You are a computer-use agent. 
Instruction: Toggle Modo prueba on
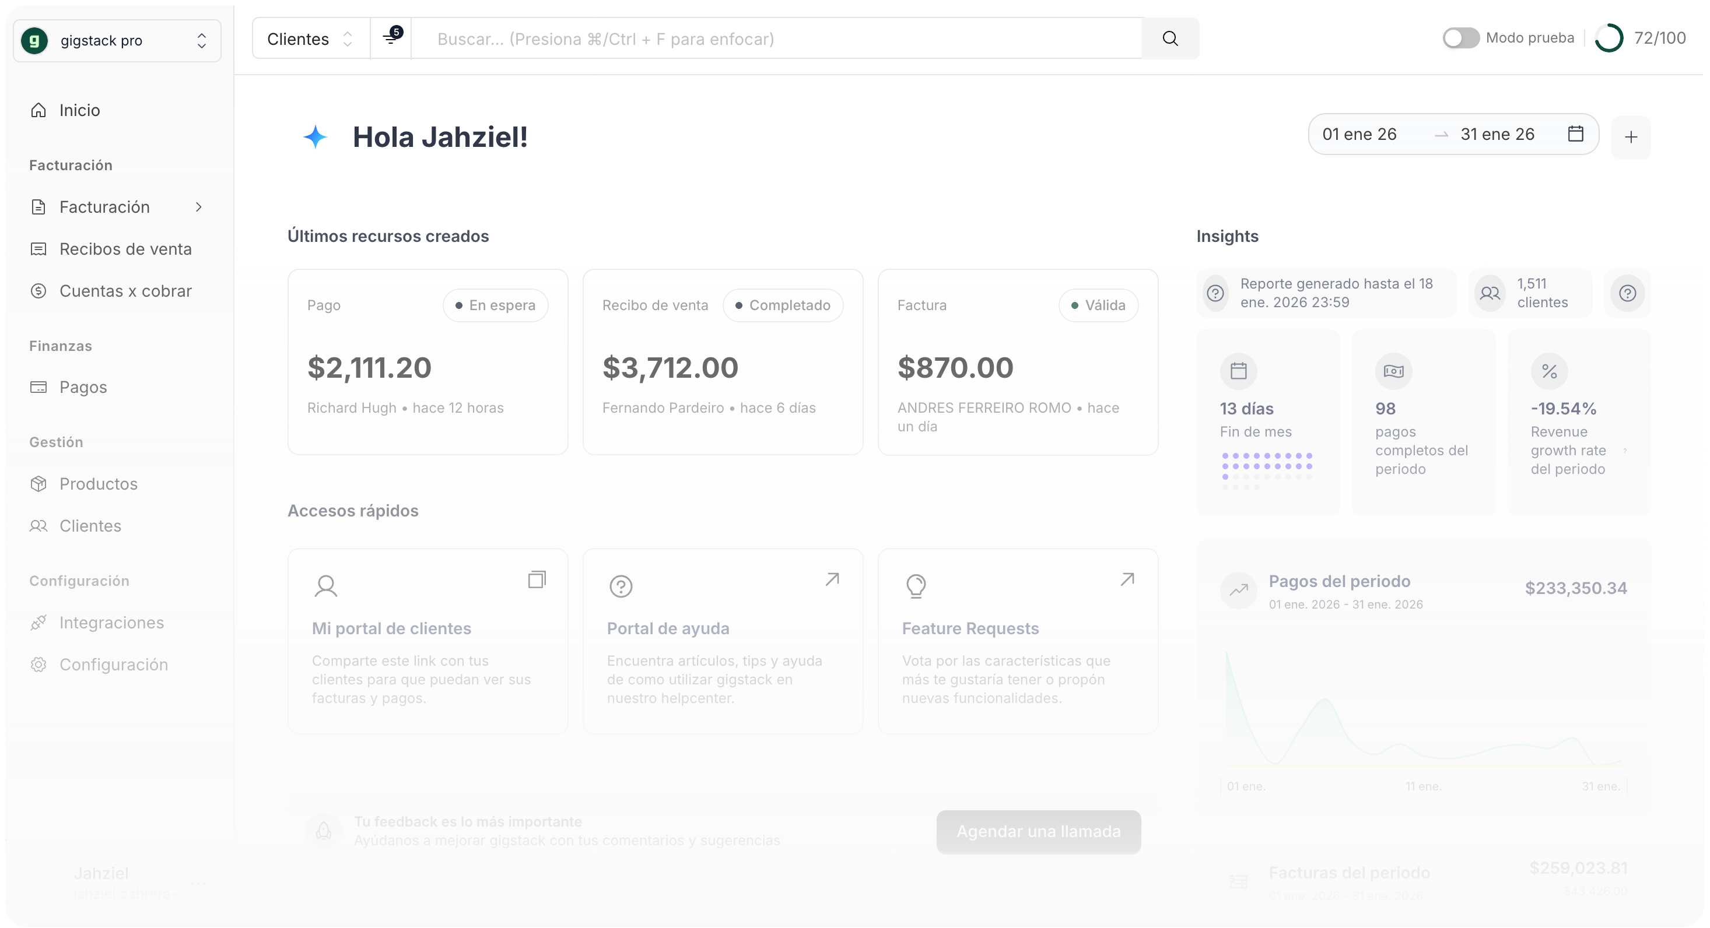(x=1460, y=38)
